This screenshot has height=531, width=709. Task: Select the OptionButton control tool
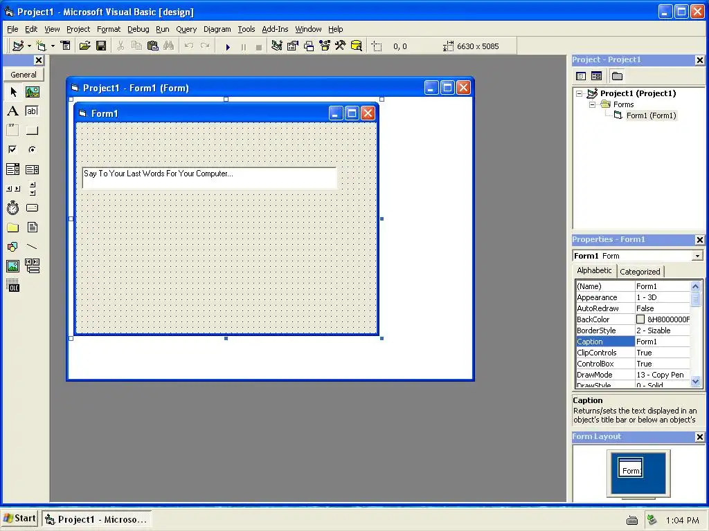pos(32,149)
